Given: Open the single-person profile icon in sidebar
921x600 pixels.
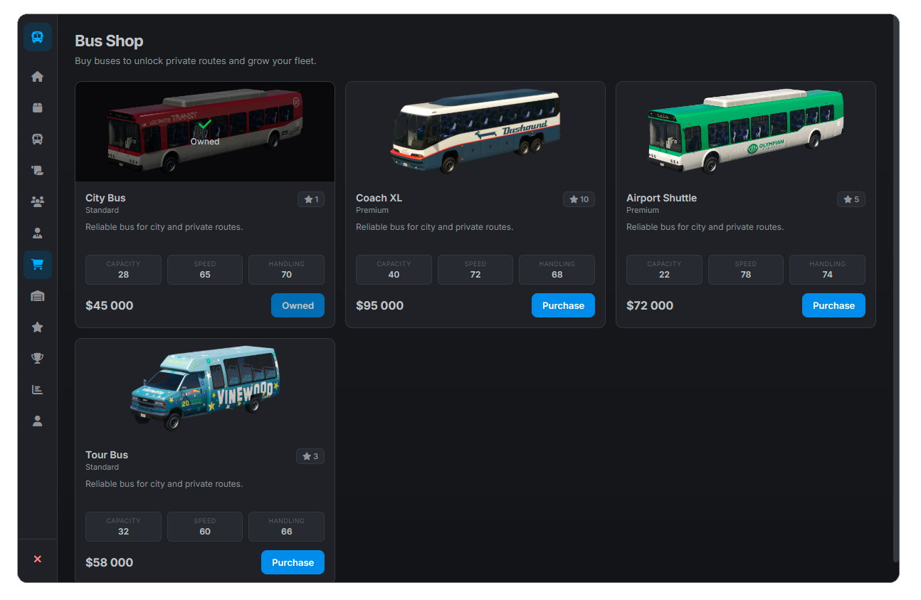Looking at the screenshot, I should coord(38,421).
